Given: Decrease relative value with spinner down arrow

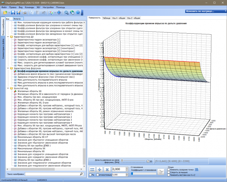Looking at the screenshot, I should click(127, 176).
